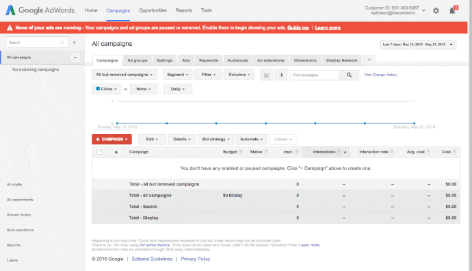This screenshot has width=472, height=271.
Task: Click the Find campaigns search button
Action: (x=349, y=75)
